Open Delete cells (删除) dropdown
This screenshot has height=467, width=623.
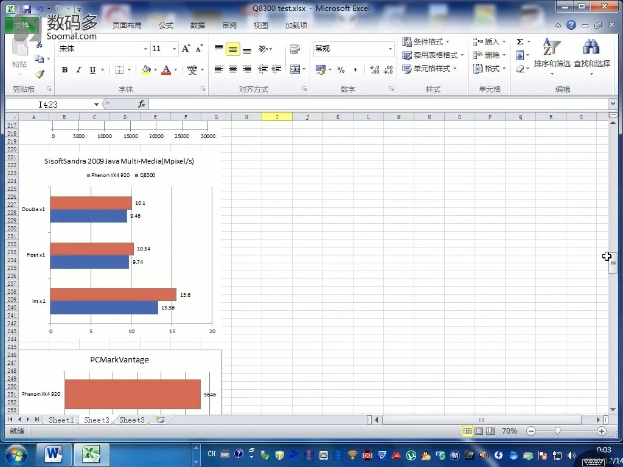tap(489, 55)
